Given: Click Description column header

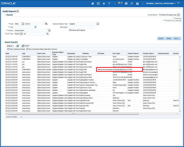Looking at the screenshot, I should tap(75, 53).
